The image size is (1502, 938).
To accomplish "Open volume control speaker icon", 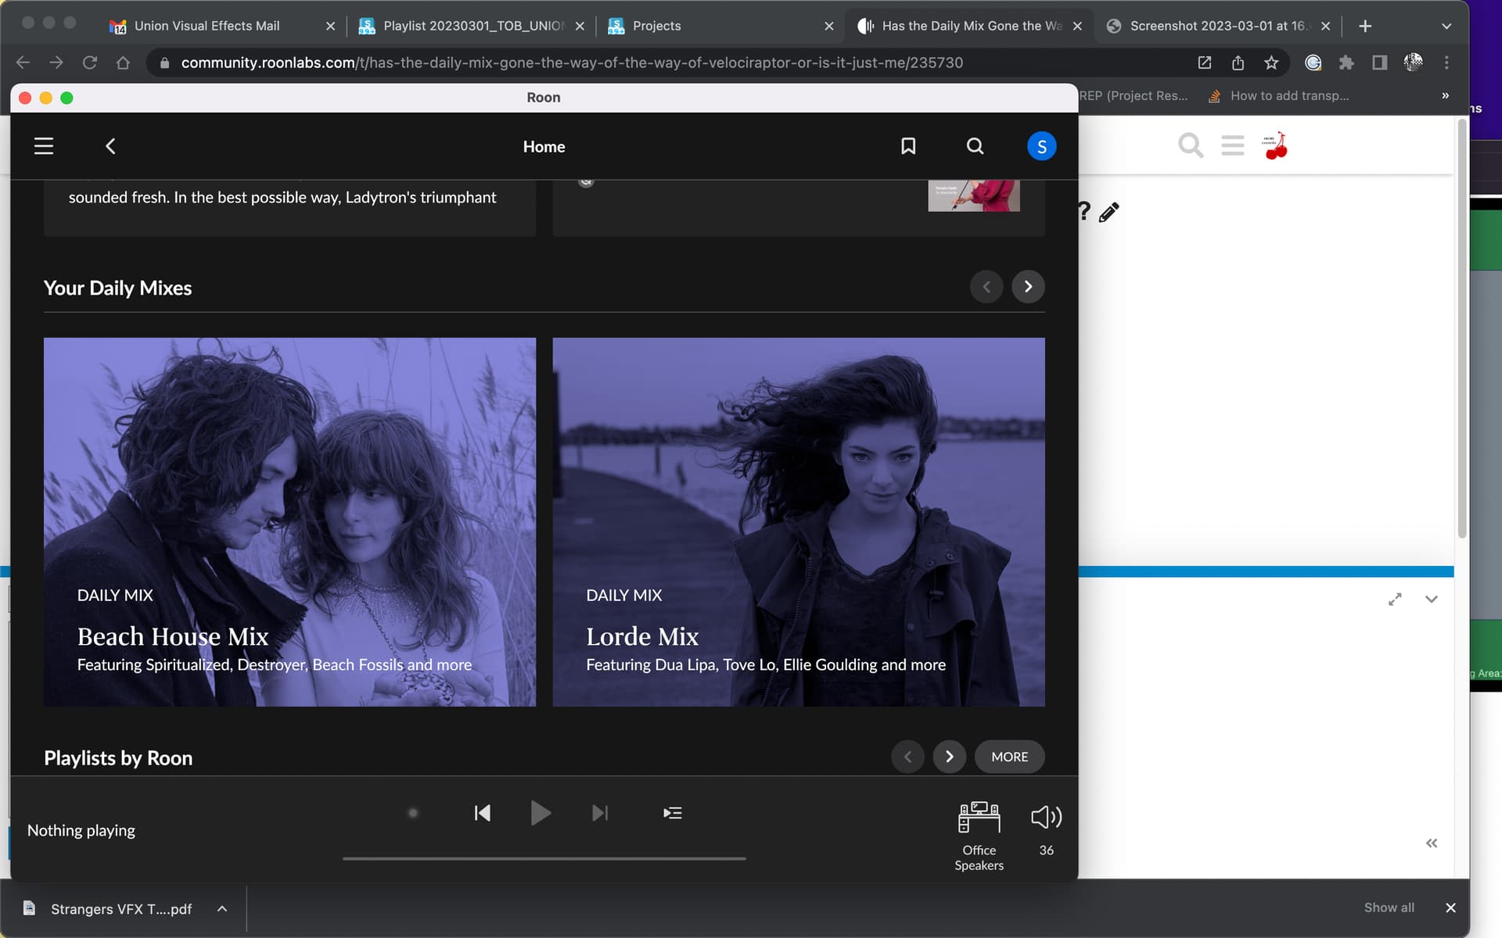I will click(1046, 818).
